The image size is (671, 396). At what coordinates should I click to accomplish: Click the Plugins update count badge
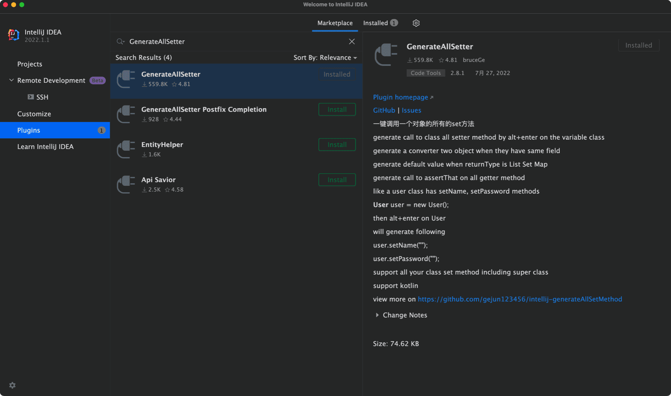click(101, 130)
